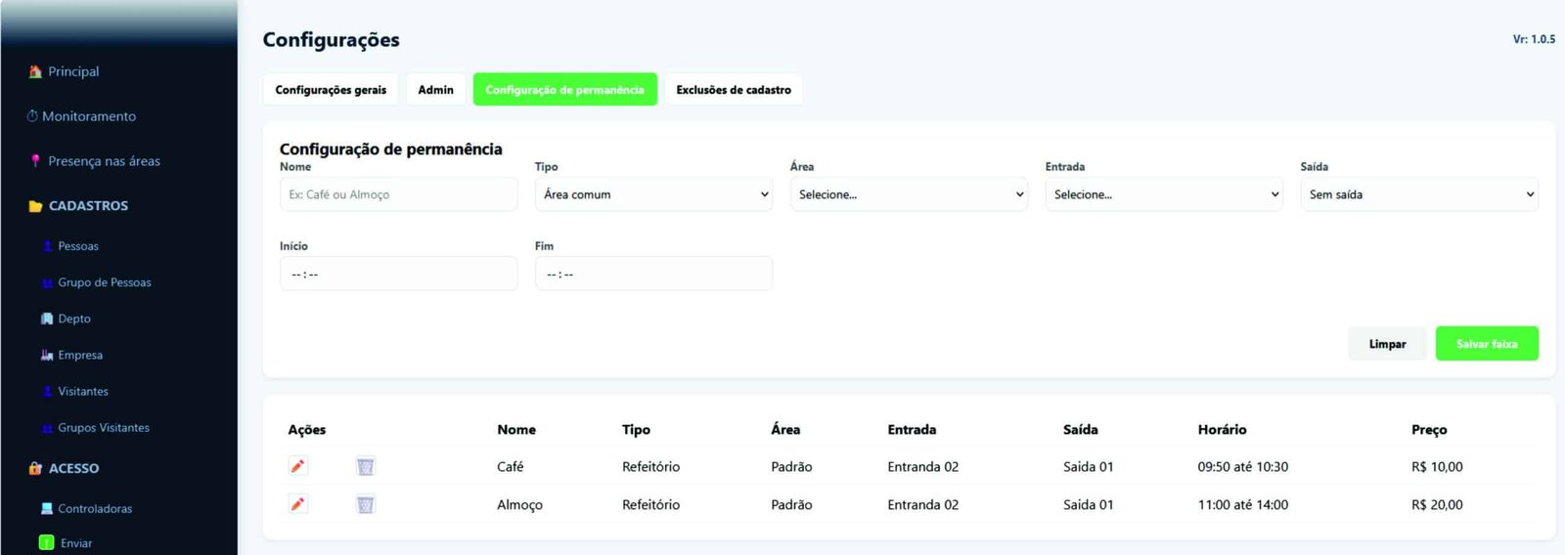Click the Principal house icon in sidebar

(x=35, y=71)
